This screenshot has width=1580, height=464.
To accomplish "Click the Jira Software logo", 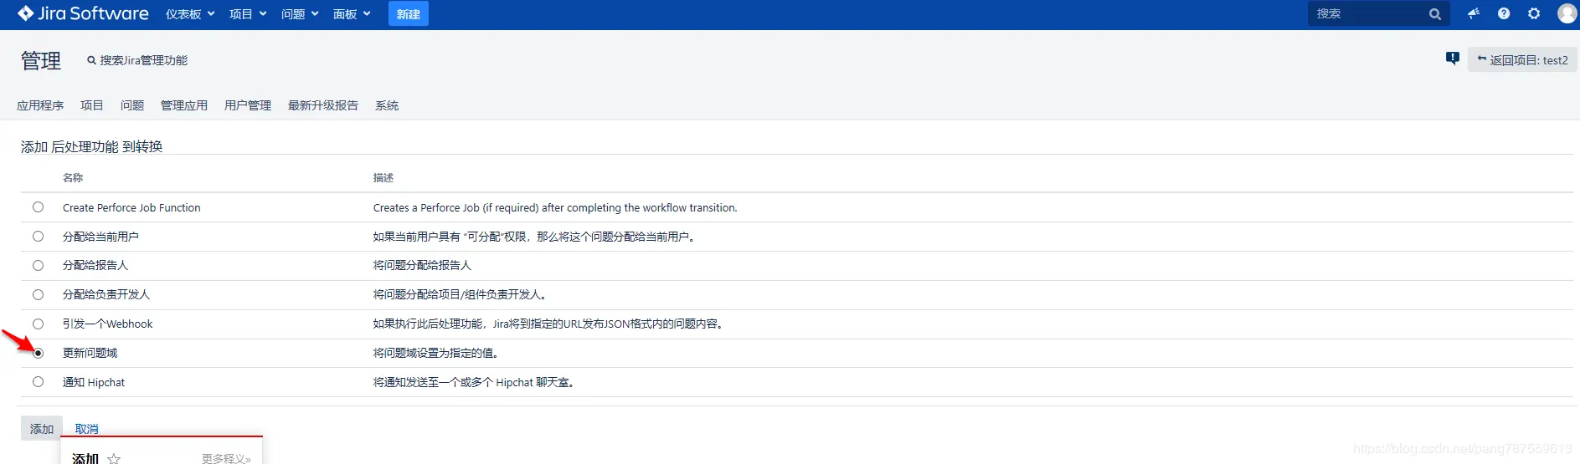I will click(83, 13).
